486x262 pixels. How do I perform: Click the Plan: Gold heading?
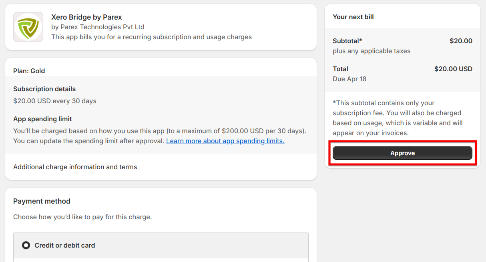pyautogui.click(x=29, y=71)
